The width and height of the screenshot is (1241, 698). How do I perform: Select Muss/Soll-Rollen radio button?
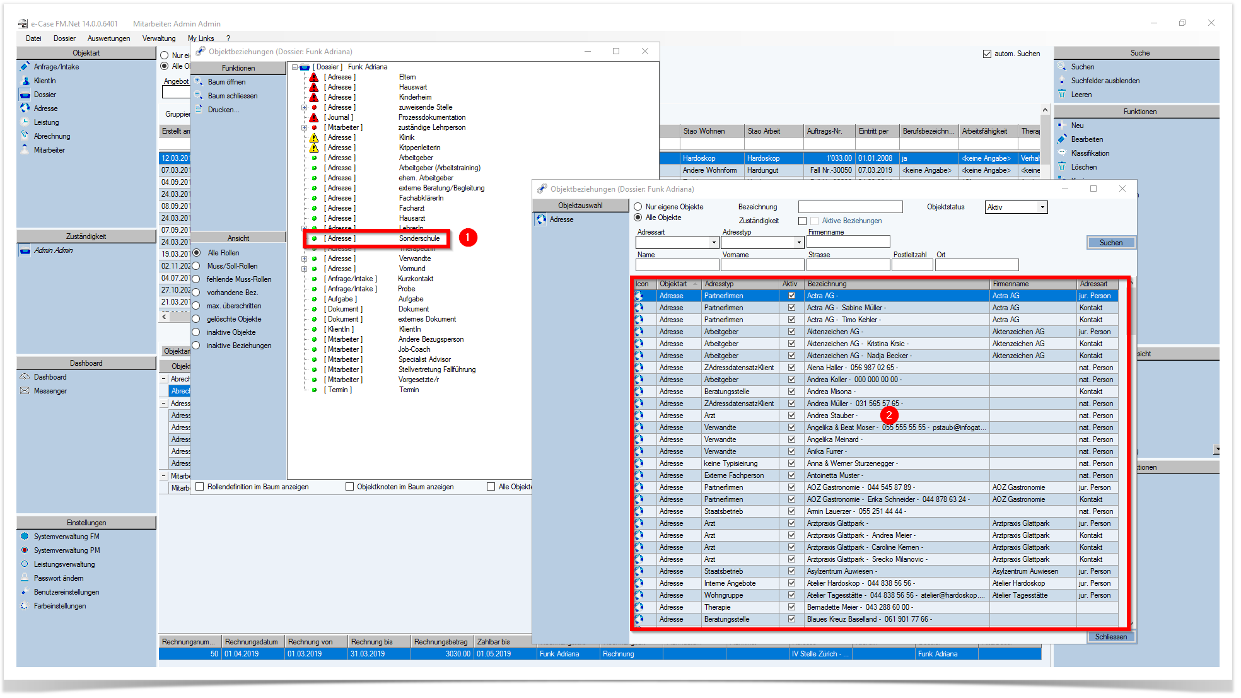[196, 266]
